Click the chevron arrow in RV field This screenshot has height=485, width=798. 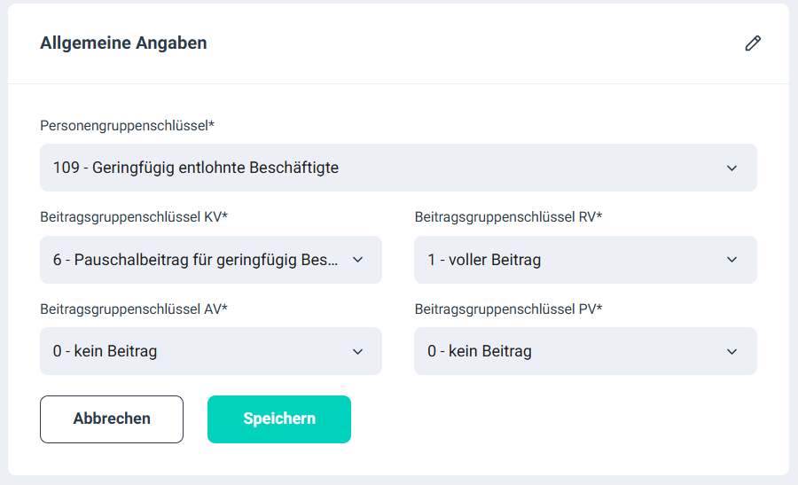click(731, 260)
